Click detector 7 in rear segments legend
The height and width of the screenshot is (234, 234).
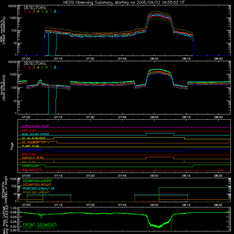[x=51, y=68]
